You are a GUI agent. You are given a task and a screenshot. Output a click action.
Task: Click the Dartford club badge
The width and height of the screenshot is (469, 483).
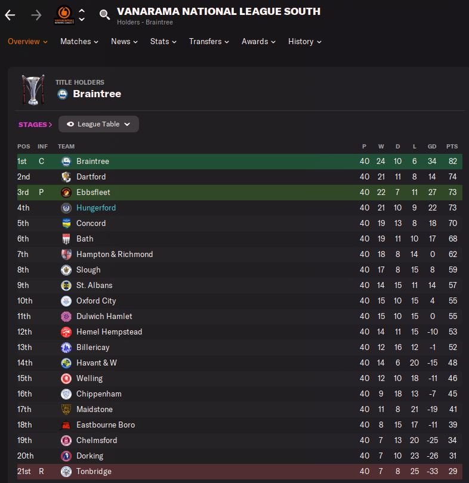pos(66,177)
